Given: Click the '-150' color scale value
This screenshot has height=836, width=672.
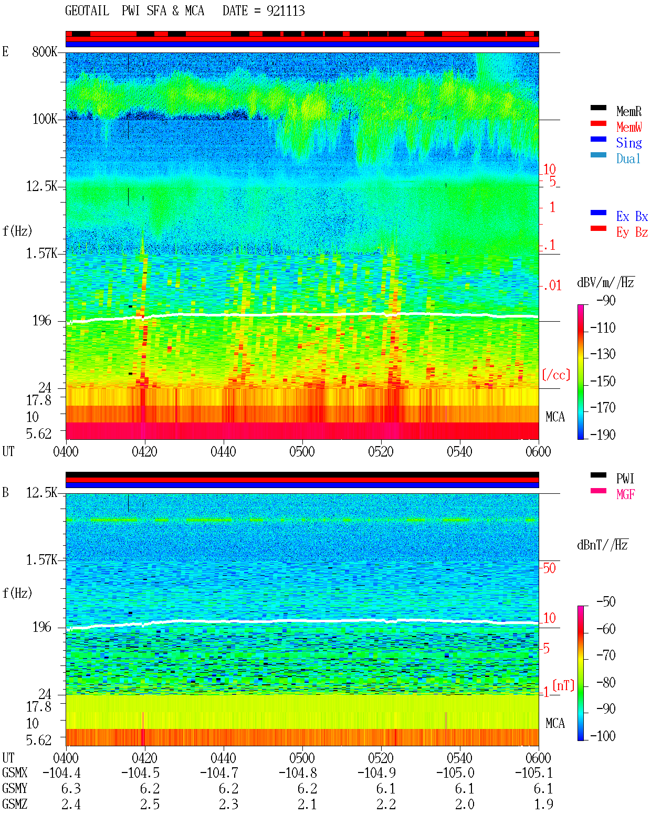Looking at the screenshot, I should 603,382.
